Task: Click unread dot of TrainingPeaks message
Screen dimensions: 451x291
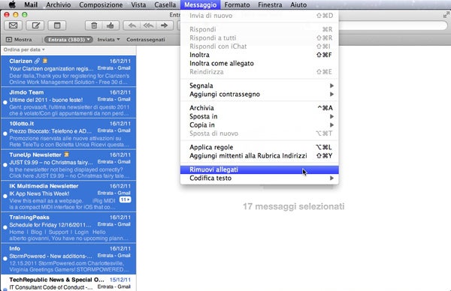Action: [5, 227]
